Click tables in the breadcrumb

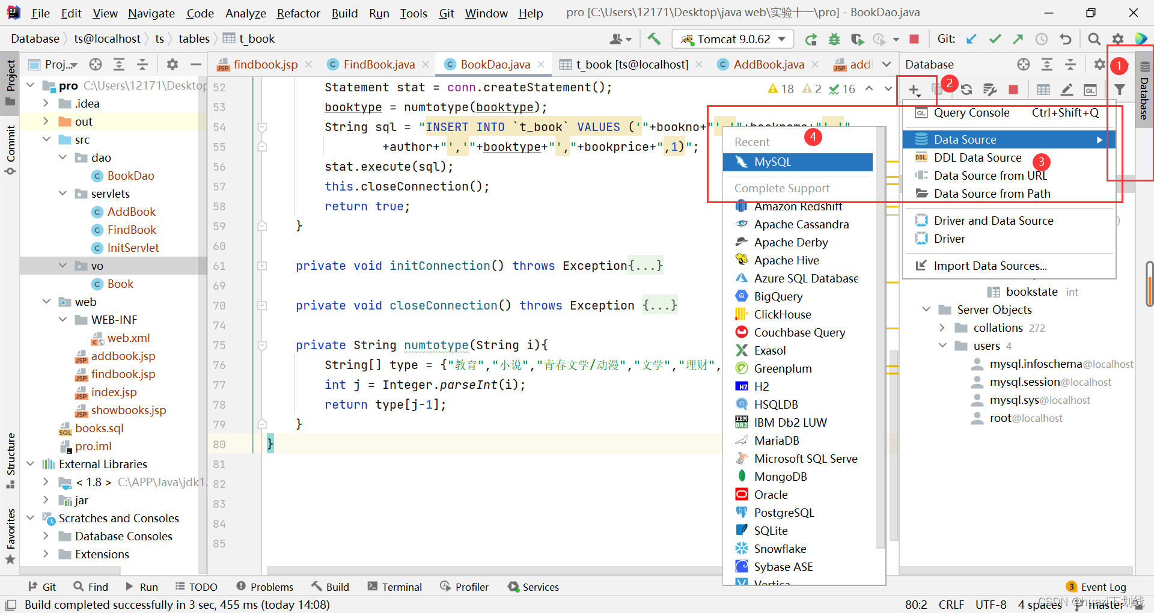tap(194, 38)
